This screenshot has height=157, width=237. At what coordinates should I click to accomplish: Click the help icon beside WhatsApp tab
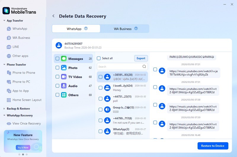[x=86, y=29]
